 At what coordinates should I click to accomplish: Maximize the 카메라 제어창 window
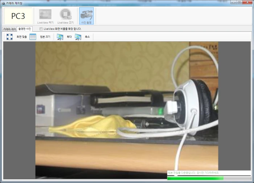pos(239,3)
